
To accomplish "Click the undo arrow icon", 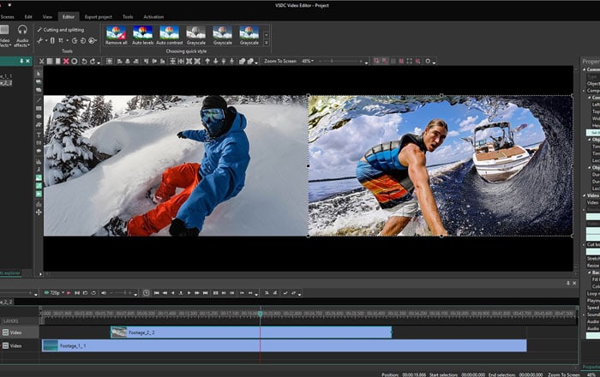I will coord(84,61).
